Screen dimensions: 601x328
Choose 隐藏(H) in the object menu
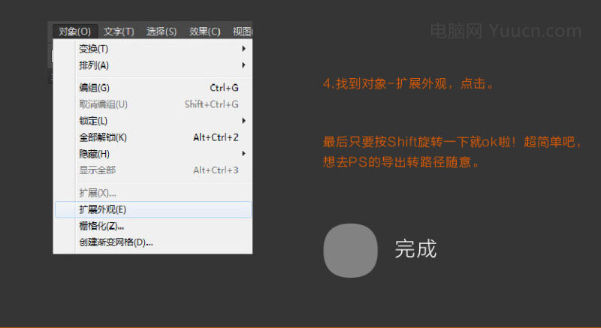pyautogui.click(x=94, y=154)
